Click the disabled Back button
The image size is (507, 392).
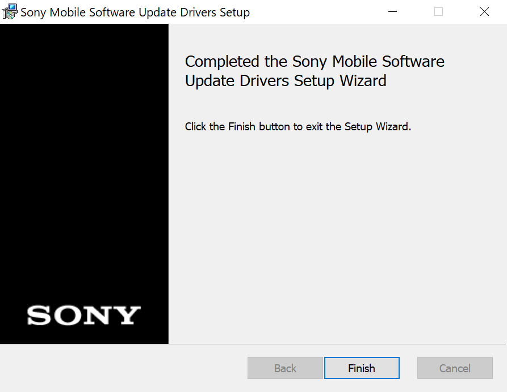click(x=285, y=368)
